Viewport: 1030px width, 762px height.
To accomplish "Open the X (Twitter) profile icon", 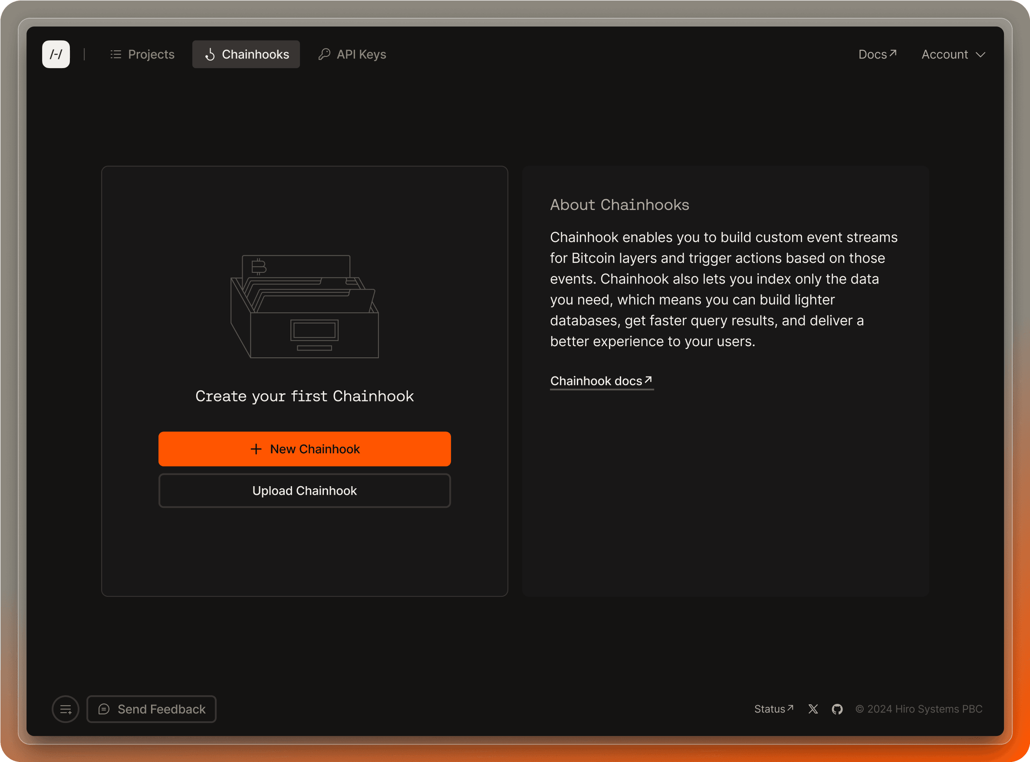I will point(813,709).
